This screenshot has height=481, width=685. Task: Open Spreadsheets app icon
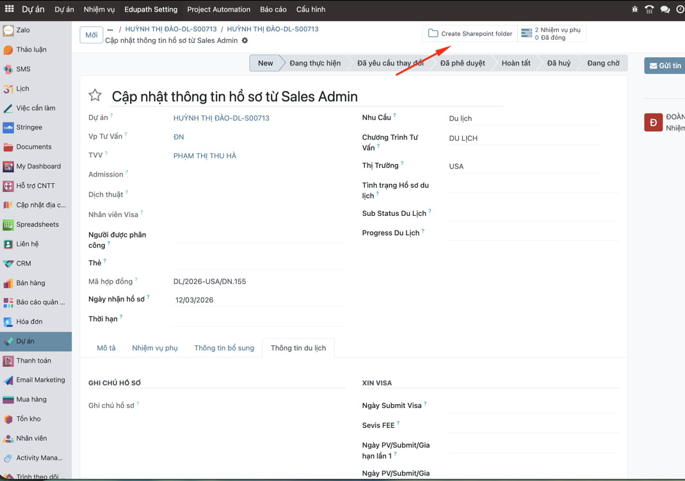point(8,225)
